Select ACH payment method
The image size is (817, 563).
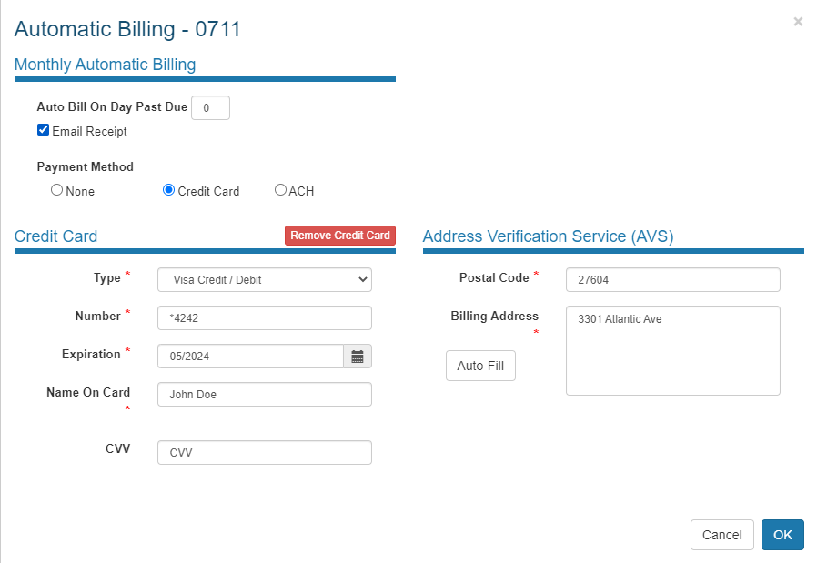pos(280,190)
